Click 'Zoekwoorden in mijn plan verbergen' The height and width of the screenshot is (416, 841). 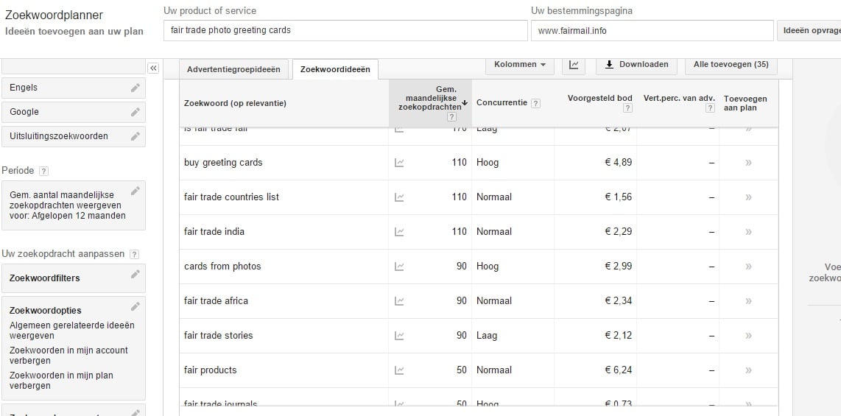(61, 381)
